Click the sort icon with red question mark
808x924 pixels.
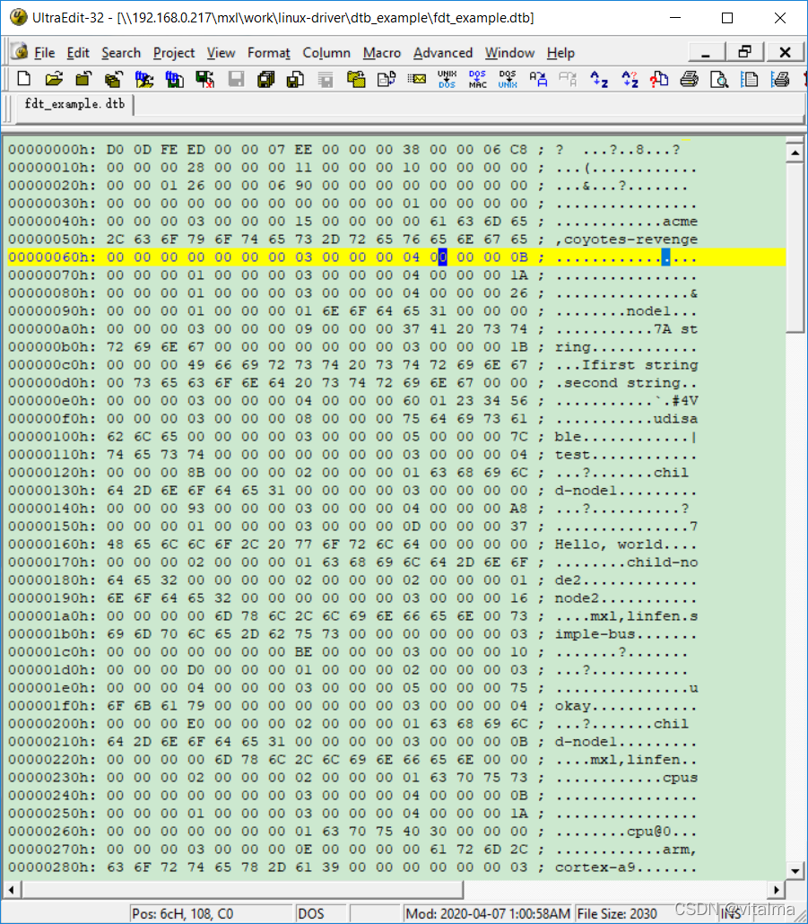click(630, 78)
